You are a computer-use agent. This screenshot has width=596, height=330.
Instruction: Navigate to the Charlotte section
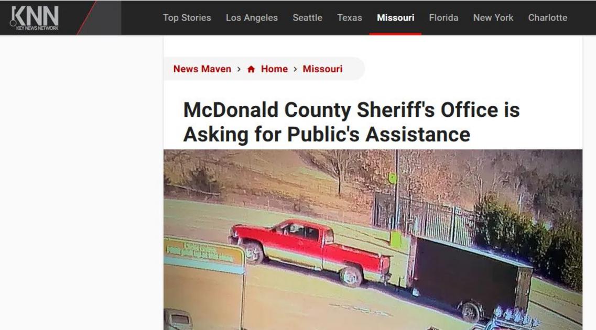pyautogui.click(x=548, y=18)
